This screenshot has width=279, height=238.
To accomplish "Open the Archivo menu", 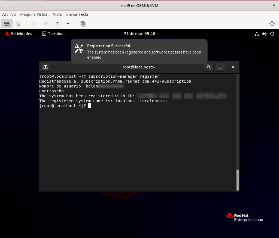I will pos(9,14).
